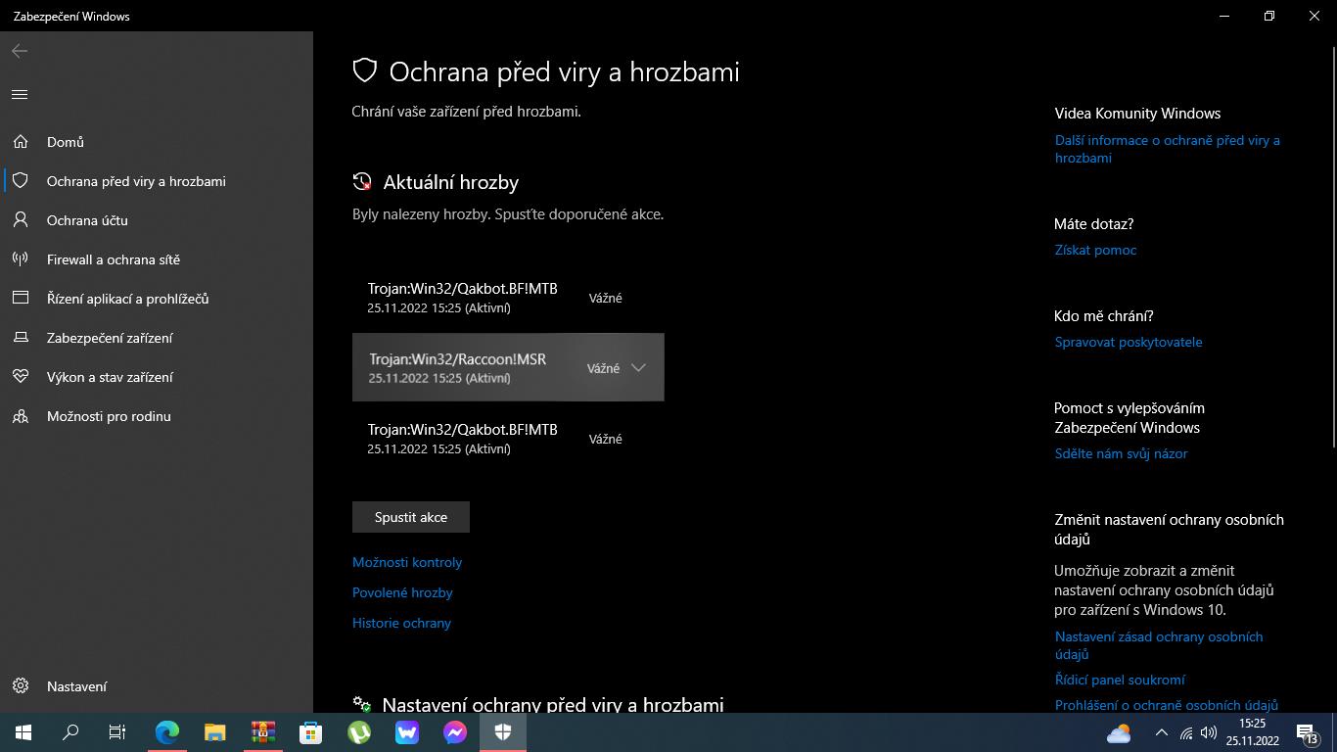This screenshot has width=1337, height=752.
Task: Toggle the hamburger navigation menu
Action: (x=20, y=95)
